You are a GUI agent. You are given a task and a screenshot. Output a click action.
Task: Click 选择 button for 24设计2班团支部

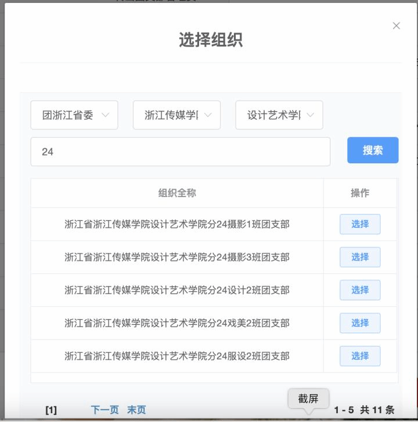[x=360, y=290]
